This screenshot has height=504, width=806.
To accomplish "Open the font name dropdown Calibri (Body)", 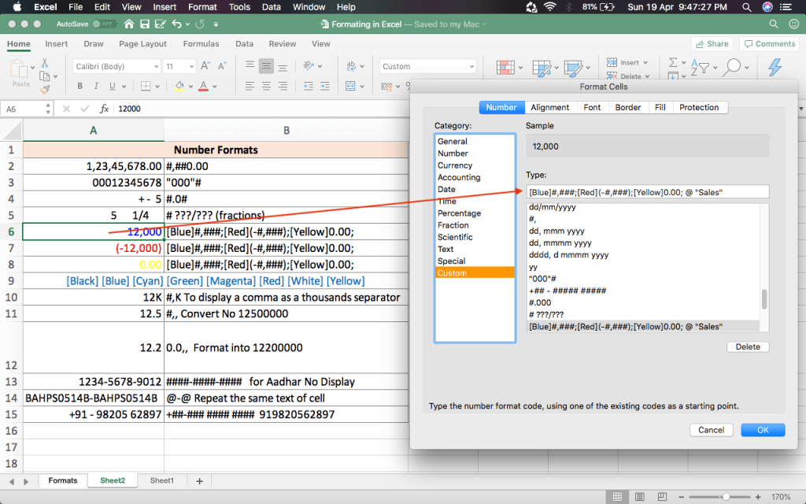I will pos(116,67).
